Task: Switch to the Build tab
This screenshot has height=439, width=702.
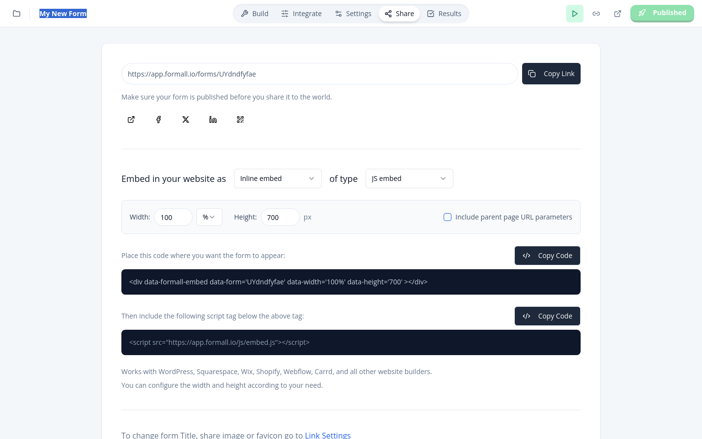Action: [x=255, y=14]
